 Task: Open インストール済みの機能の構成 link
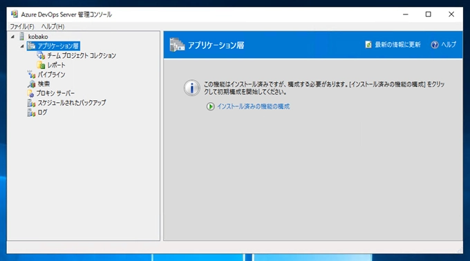[253, 106]
